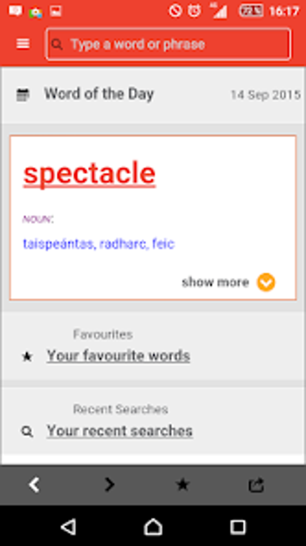Click the magnifier icon beside Recent Searches

click(x=27, y=430)
